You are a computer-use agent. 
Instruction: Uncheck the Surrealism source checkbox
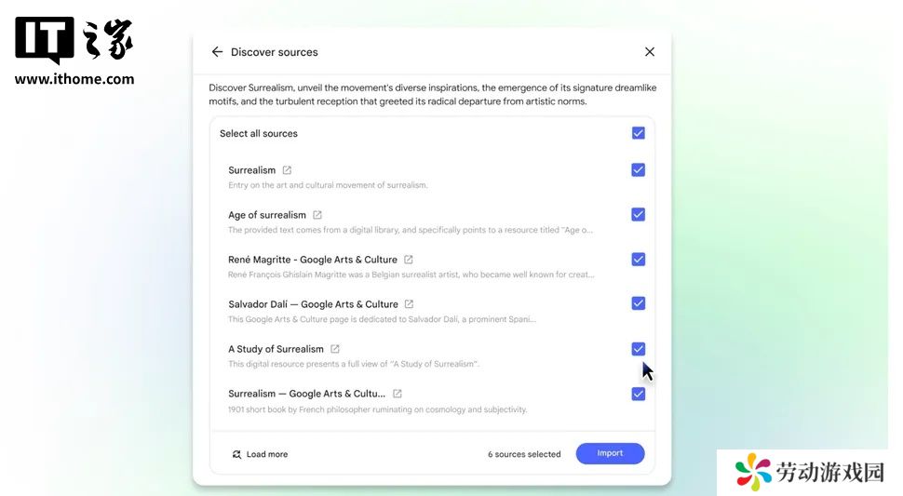(638, 169)
